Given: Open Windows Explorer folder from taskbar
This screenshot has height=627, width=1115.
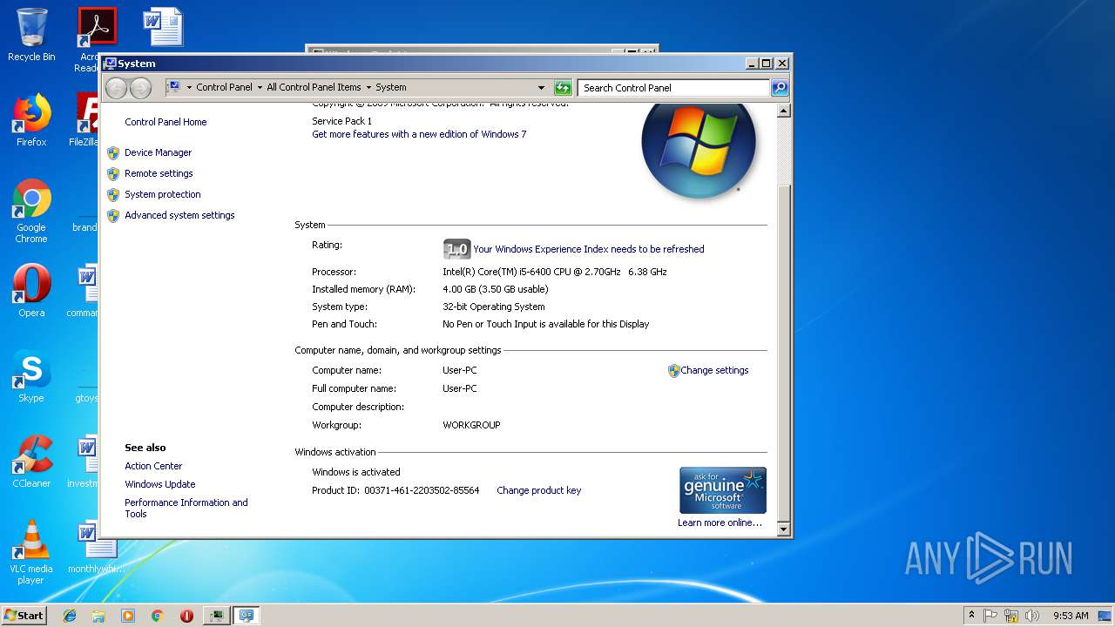Looking at the screenshot, I should [x=98, y=616].
